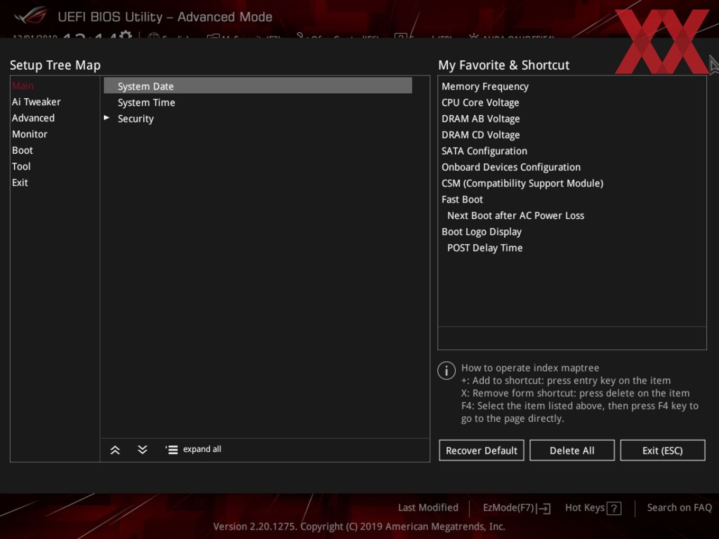
Task: Select CPU Core Voltage shortcut
Action: tap(480, 103)
